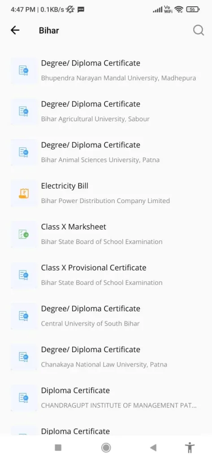212x460 pixels.
Task: Tap Android back triangle navigation button
Action: pos(153,447)
